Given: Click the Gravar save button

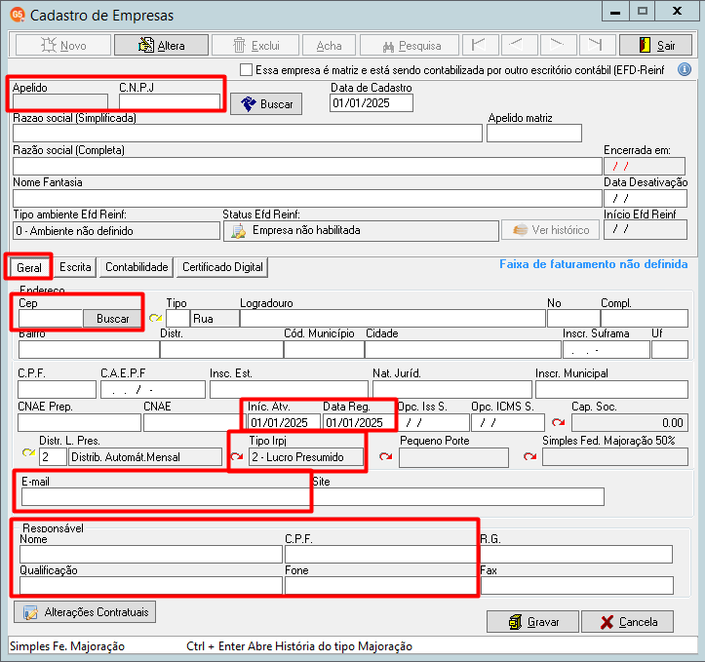Looking at the screenshot, I should pos(532,622).
